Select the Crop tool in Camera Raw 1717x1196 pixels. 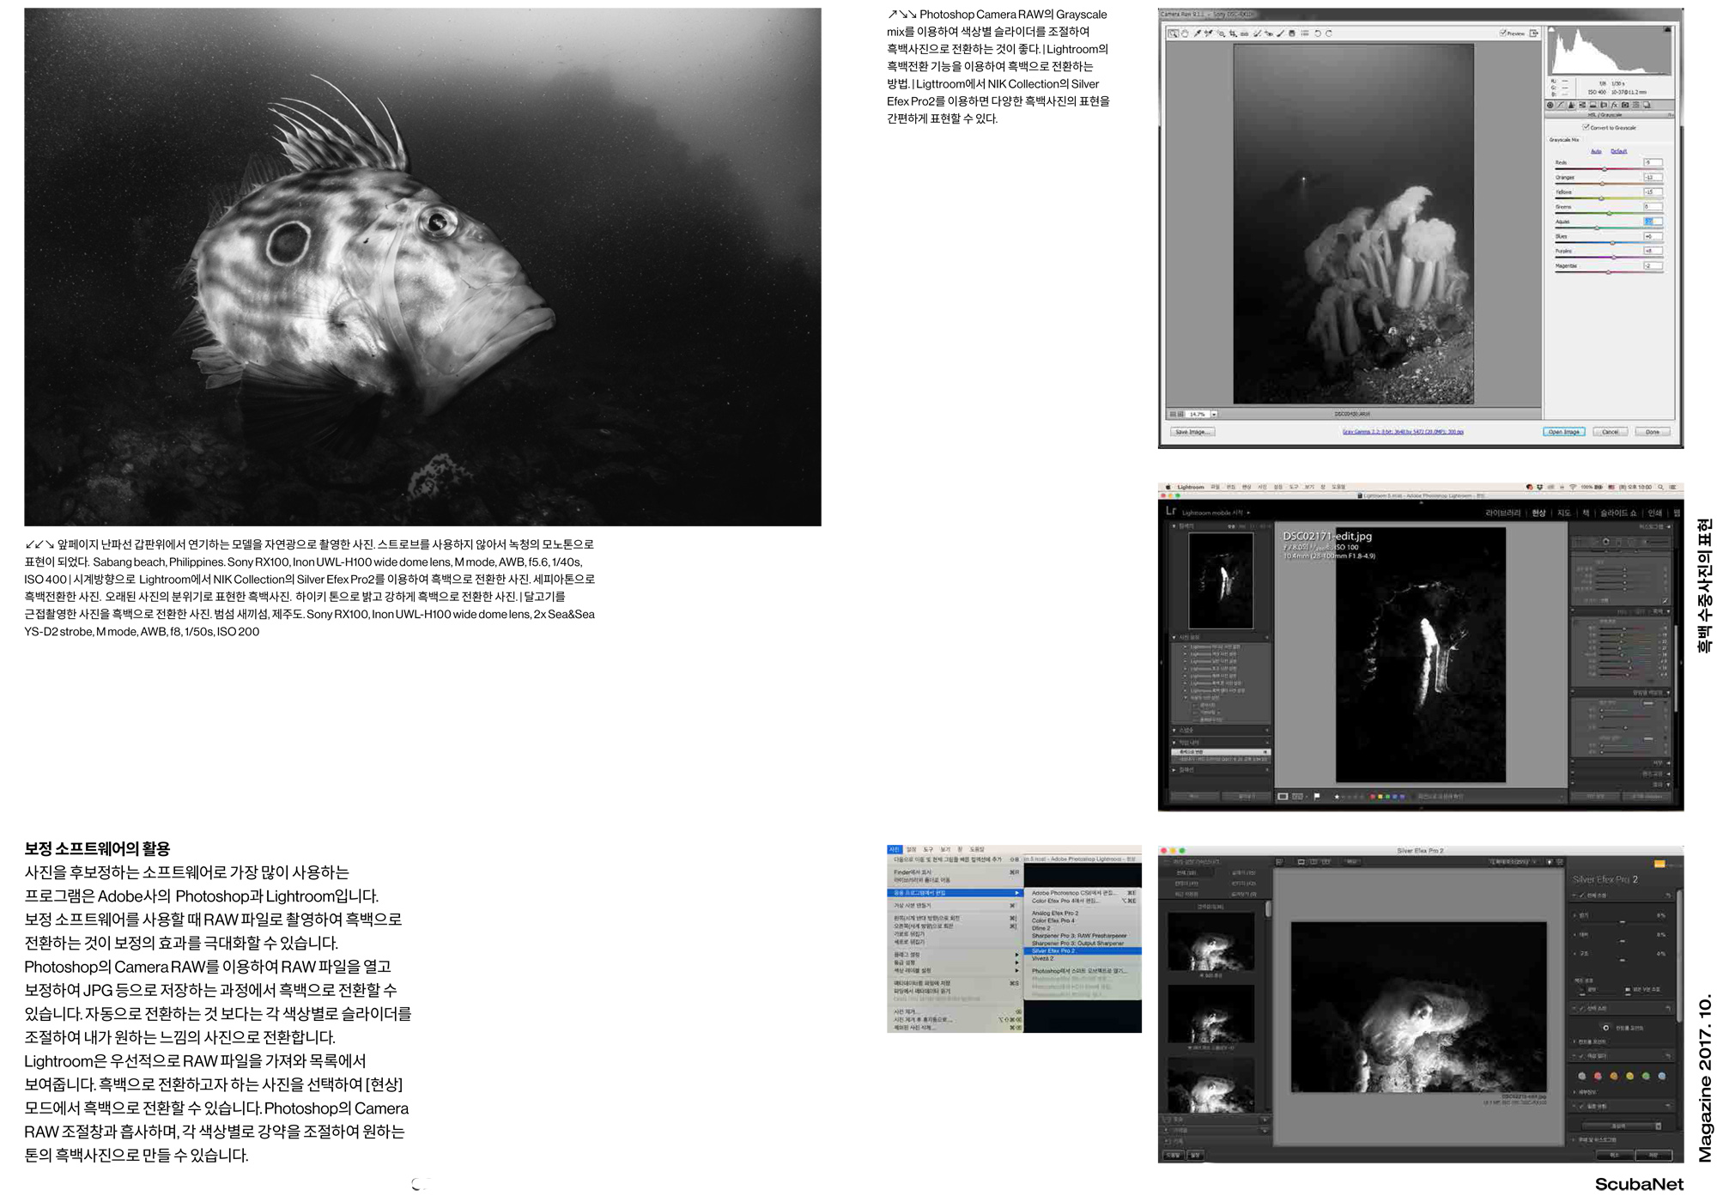pyautogui.click(x=1233, y=33)
